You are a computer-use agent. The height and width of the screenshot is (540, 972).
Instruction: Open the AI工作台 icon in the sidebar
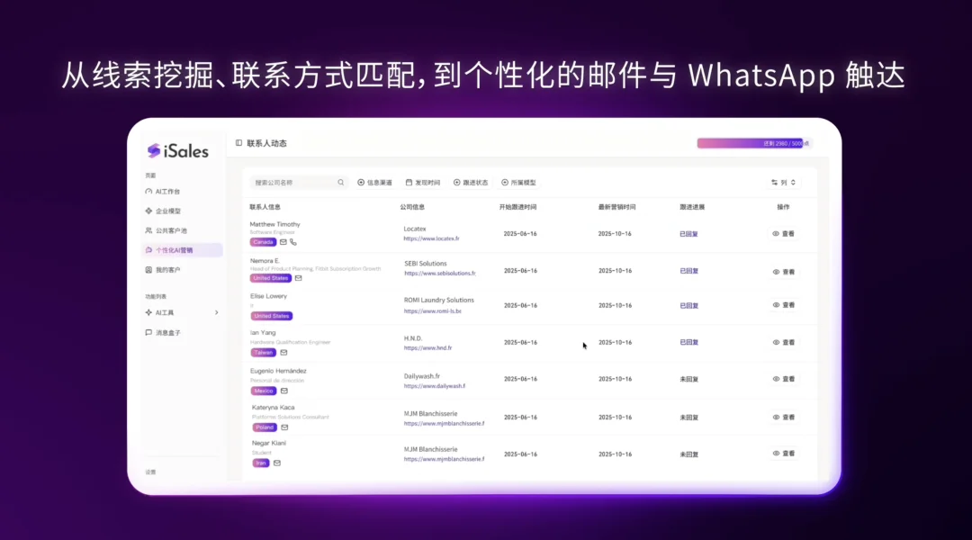(148, 193)
